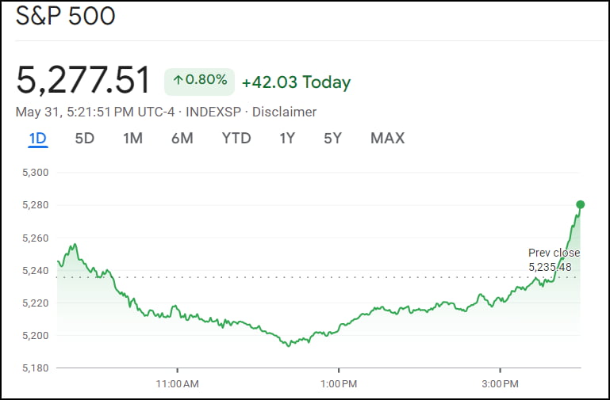Click the 3:00 PM axis label
Viewport: 610px width, 400px height.
click(500, 384)
